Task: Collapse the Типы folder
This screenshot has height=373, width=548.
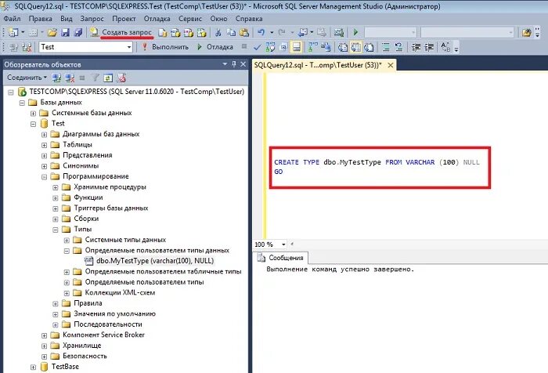Action: (x=56, y=230)
